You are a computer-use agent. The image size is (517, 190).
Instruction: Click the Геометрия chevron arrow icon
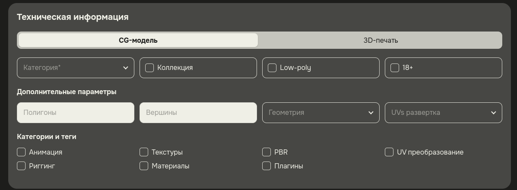coord(371,113)
